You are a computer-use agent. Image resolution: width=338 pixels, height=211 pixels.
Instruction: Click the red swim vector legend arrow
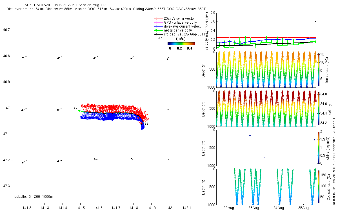pos(158,19)
